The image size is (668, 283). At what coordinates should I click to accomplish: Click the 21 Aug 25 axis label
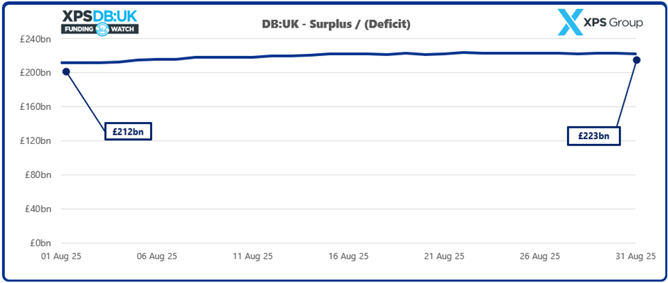click(x=444, y=257)
